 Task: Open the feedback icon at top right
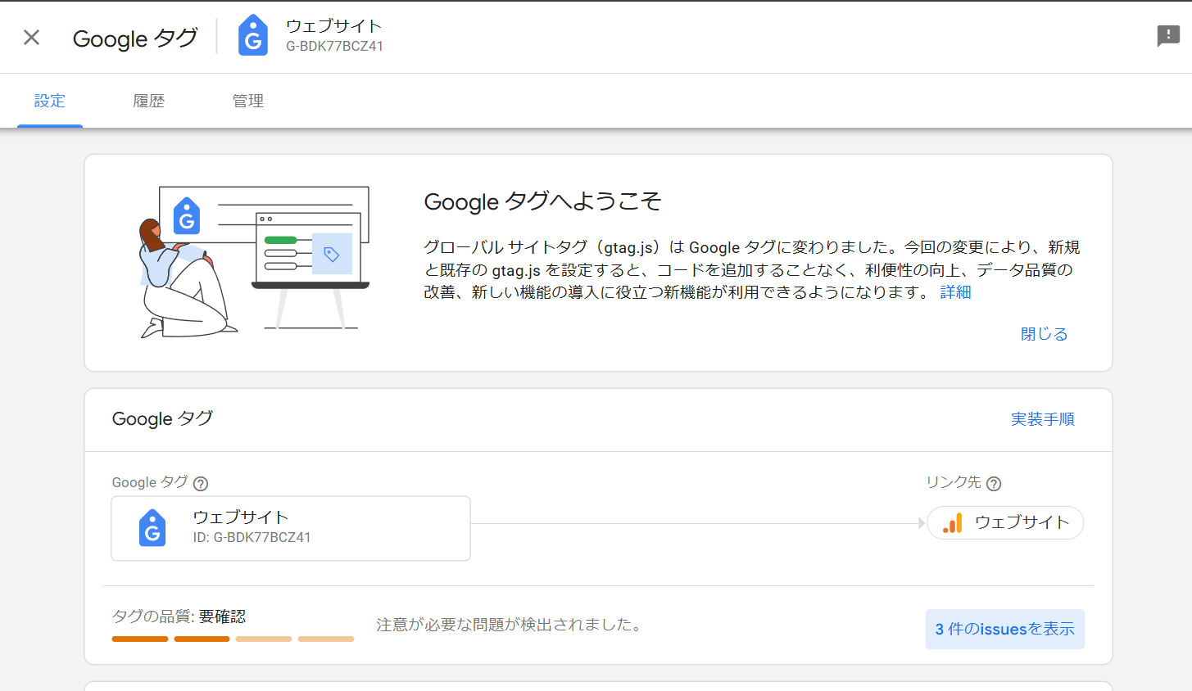coord(1167,36)
